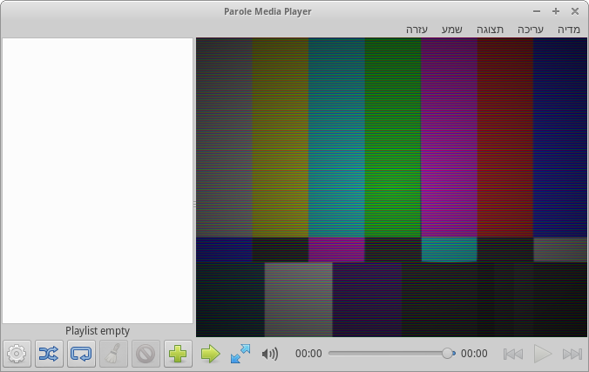Enter fullscreen with the blue arrows icon
Screen dimensions: 589x372
[240, 354]
